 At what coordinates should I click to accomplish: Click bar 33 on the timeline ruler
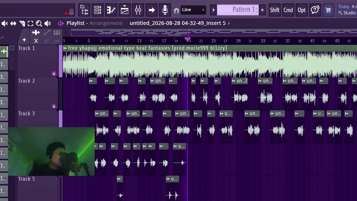pyautogui.click(x=263, y=41)
